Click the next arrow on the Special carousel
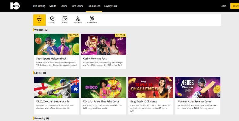The image size is (239, 121). point(219,94)
